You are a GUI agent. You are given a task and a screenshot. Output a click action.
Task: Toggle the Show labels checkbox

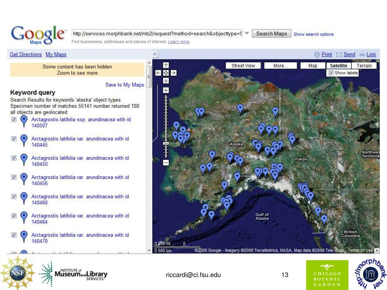[331, 73]
